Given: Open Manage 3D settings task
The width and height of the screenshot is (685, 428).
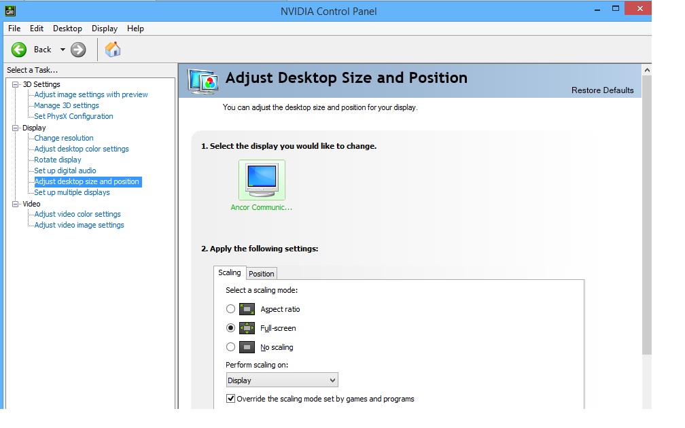Looking at the screenshot, I should [67, 105].
